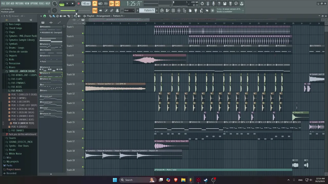
Task: Open the render/export audio icon
Action: click(230, 4)
